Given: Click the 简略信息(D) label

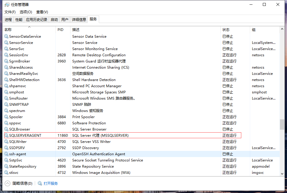Looking at the screenshot, I should [22, 183].
